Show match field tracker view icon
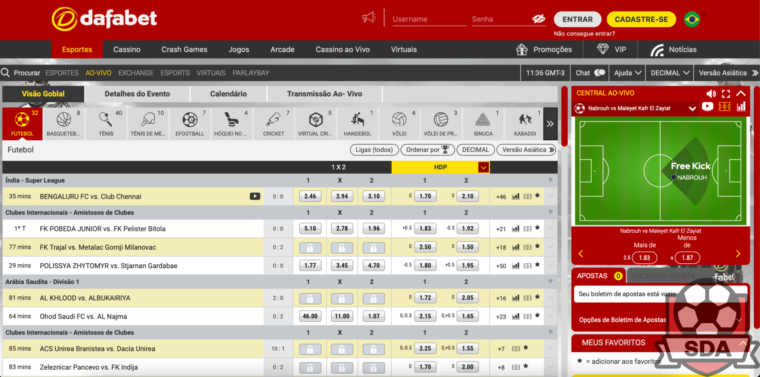The image size is (760, 377). click(724, 107)
